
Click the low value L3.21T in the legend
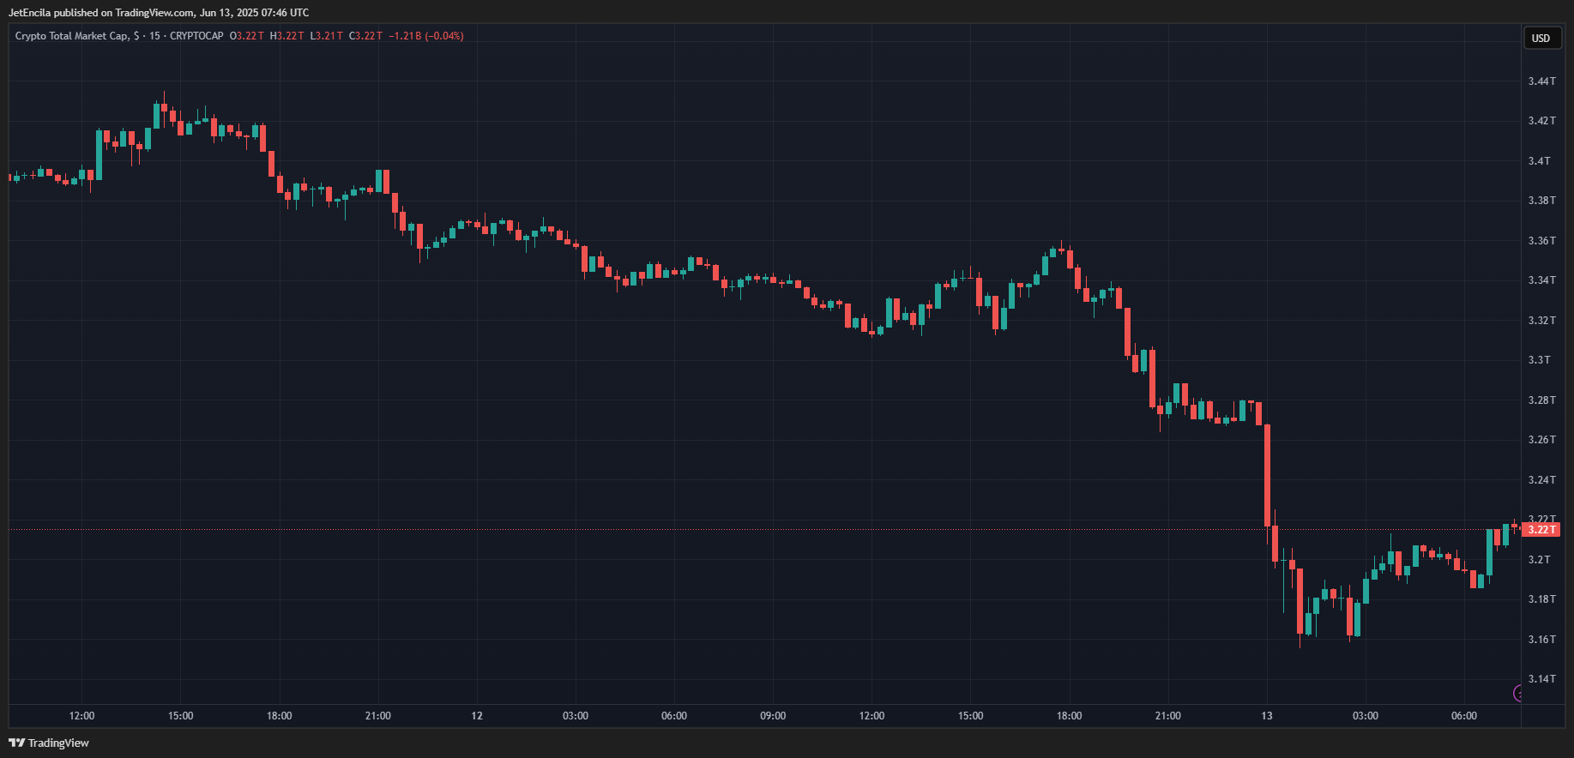coord(326,36)
